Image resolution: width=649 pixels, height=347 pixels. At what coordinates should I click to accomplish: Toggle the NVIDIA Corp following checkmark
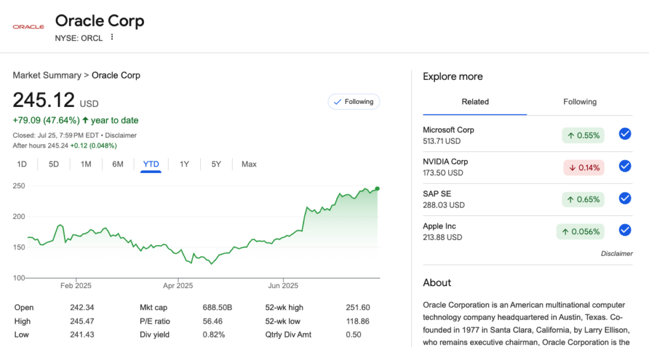coord(624,167)
